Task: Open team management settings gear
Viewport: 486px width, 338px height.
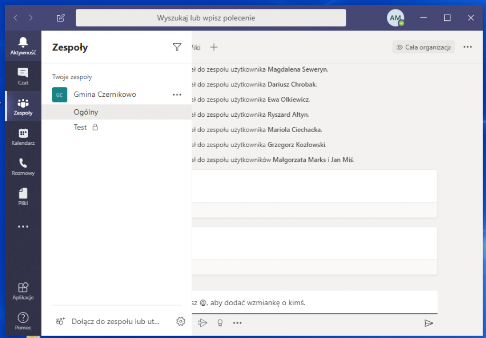Action: (180, 321)
